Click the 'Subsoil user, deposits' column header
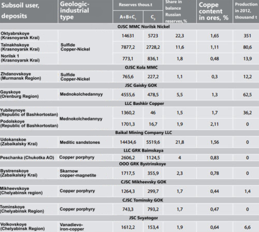Screen dimensions: 259x232 pyautogui.click(x=29, y=11)
